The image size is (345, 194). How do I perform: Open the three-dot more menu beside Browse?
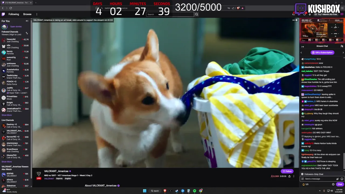tap(37, 14)
